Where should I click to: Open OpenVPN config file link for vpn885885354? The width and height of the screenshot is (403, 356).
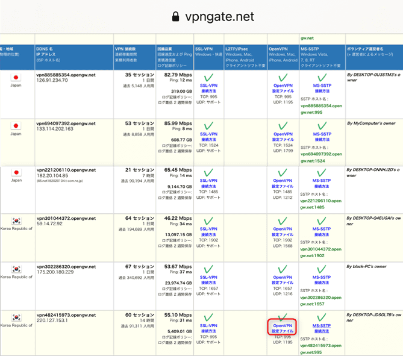click(x=283, y=88)
